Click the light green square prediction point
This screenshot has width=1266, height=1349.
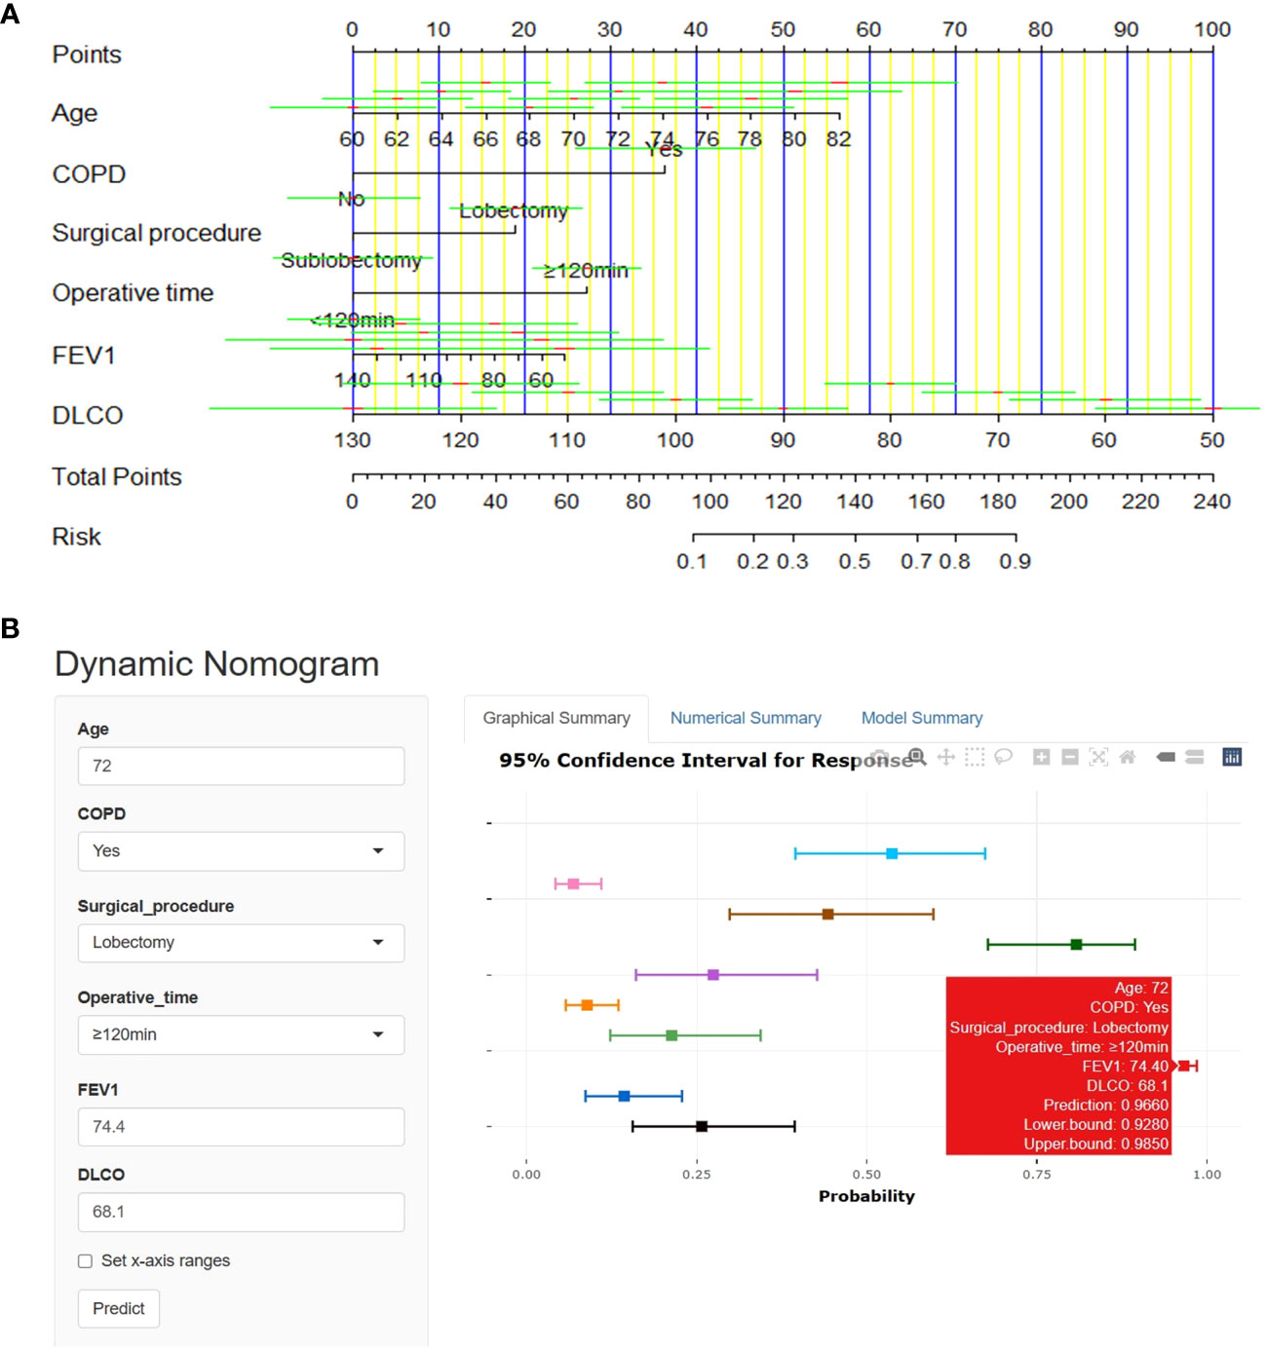click(x=671, y=1035)
